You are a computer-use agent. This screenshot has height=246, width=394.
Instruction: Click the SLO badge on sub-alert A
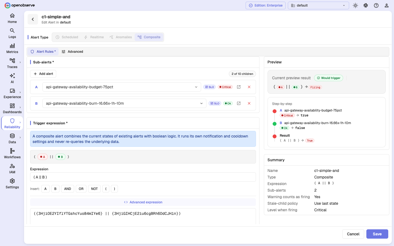pyautogui.click(x=210, y=87)
